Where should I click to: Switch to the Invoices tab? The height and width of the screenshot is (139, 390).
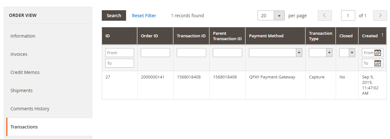[x=19, y=54]
